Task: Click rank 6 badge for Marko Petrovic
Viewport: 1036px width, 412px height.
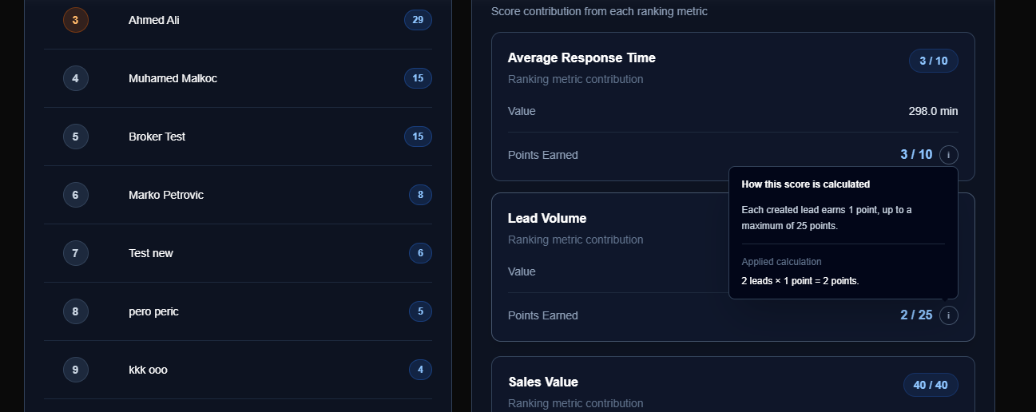Action: tap(76, 195)
